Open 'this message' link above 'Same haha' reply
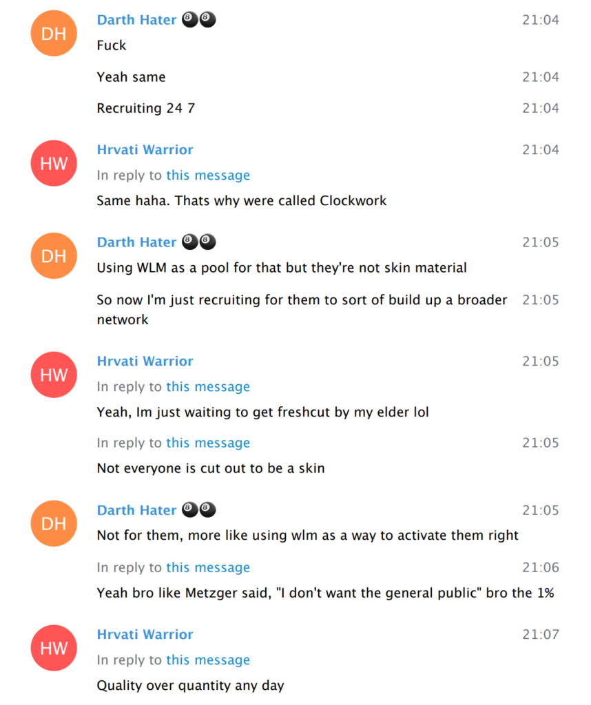Screen dimensions: 591x705 click(208, 176)
